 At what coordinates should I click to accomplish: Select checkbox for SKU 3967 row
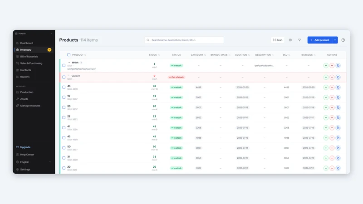(64, 97)
